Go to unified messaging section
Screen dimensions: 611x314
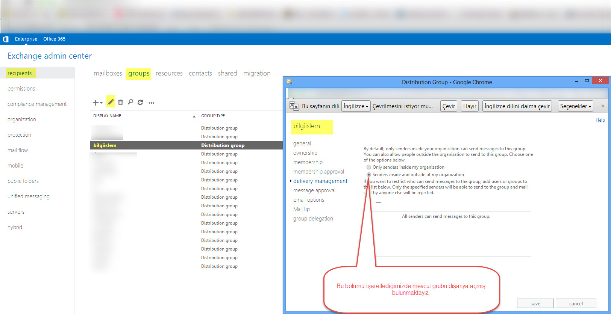pos(29,196)
